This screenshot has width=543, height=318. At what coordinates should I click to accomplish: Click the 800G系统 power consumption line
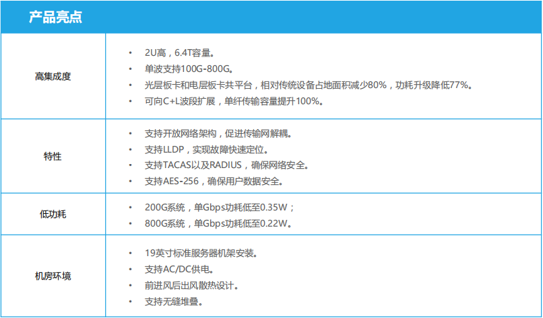tap(218, 223)
